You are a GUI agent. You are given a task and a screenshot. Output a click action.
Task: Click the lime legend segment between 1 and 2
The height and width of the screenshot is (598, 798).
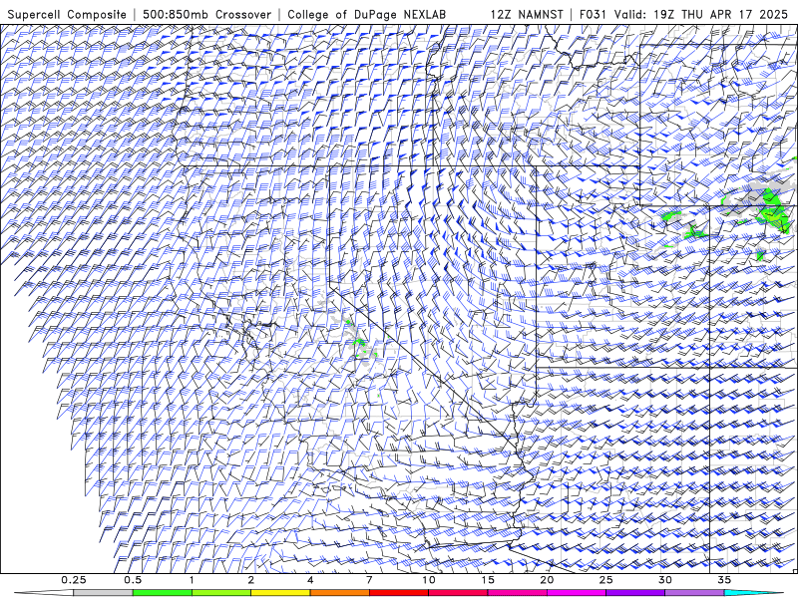coord(221,593)
